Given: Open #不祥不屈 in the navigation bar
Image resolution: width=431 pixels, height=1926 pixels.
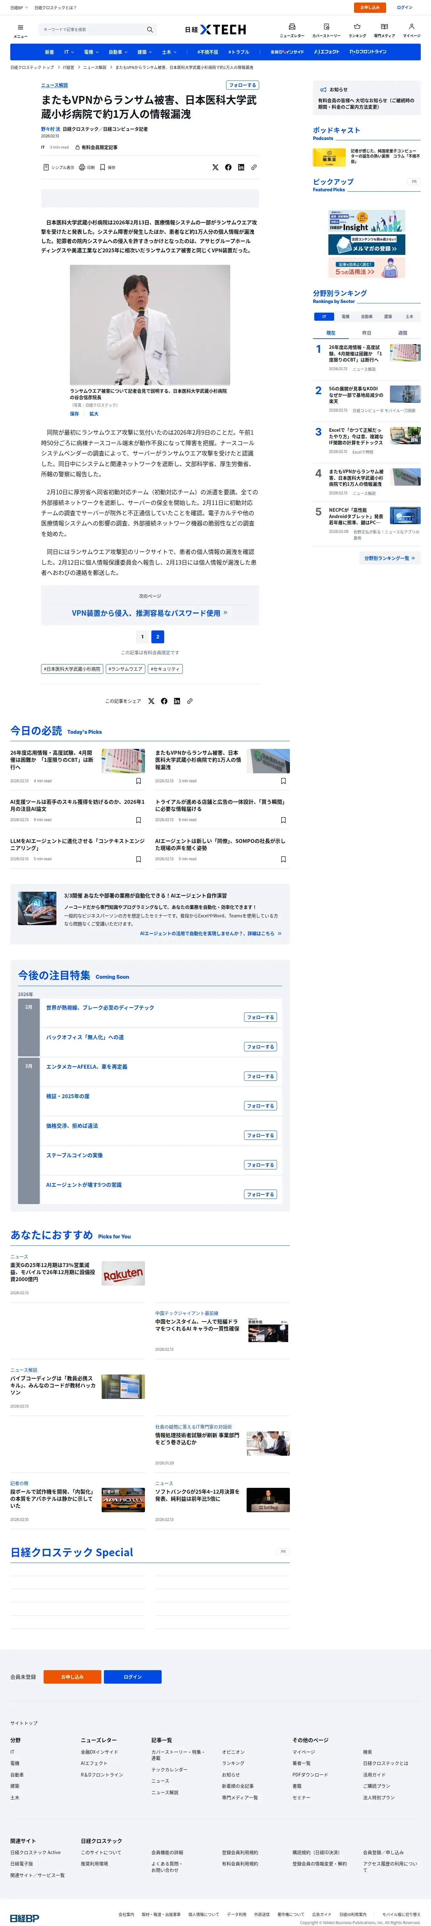Looking at the screenshot, I should [x=208, y=52].
